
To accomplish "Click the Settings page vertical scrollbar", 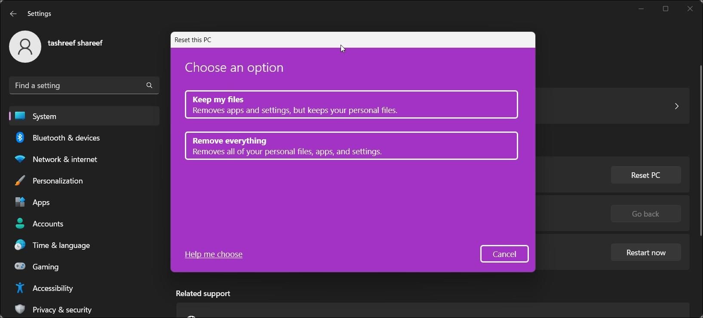I will pos(701,150).
